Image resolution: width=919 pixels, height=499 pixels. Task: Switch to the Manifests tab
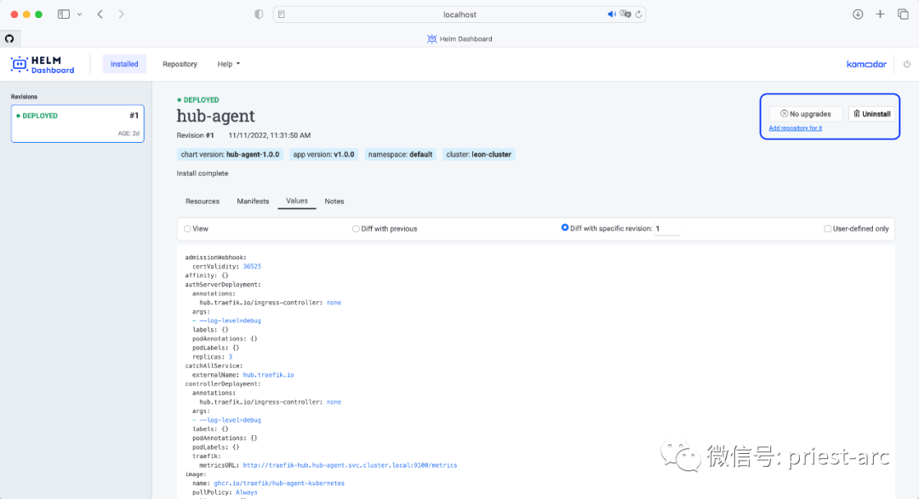pyautogui.click(x=253, y=201)
